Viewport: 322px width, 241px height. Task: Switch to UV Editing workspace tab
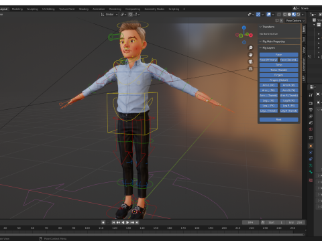[48, 9]
